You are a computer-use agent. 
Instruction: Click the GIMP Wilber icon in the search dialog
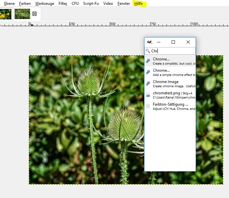click(149, 42)
